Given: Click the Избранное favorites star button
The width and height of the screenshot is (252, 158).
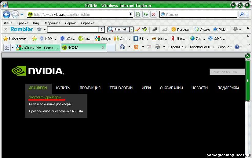Looking at the screenshot, I should pyautogui.click(x=15, y=38).
